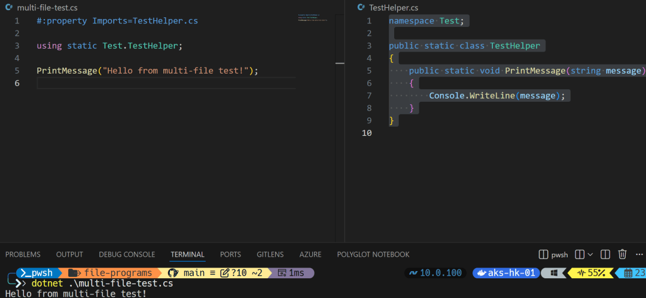The height and width of the screenshot is (298, 646).
Task: Click the 10.0.100 dotnet version badge
Action: click(x=435, y=273)
